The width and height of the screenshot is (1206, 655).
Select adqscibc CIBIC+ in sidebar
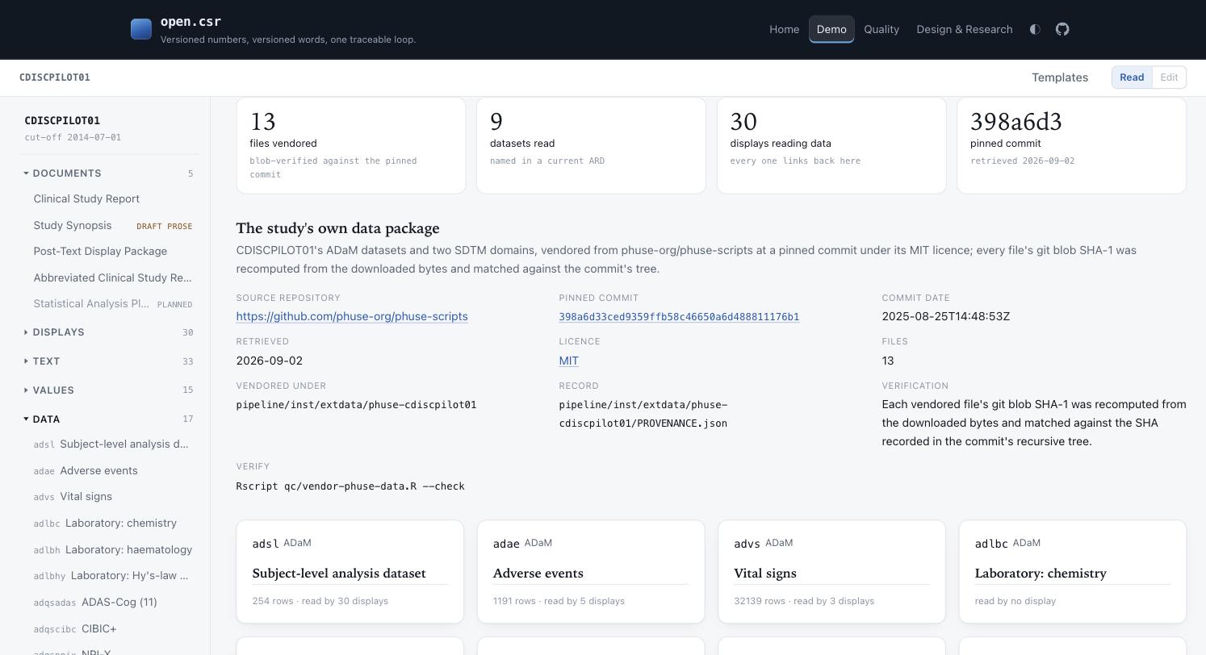pyautogui.click(x=113, y=629)
